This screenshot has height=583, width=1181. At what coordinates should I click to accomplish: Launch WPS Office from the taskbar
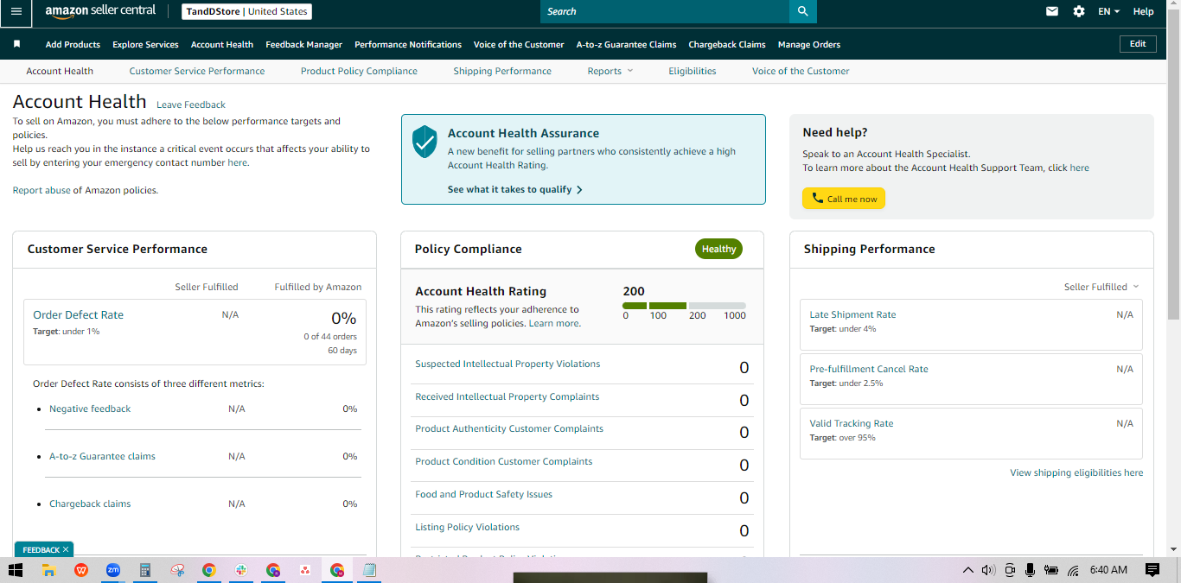[81, 570]
